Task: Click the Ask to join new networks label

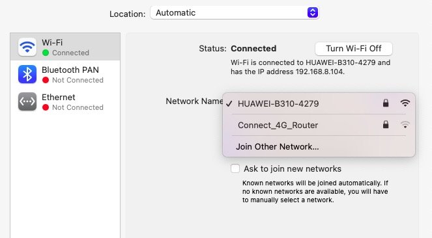Action: point(293,168)
